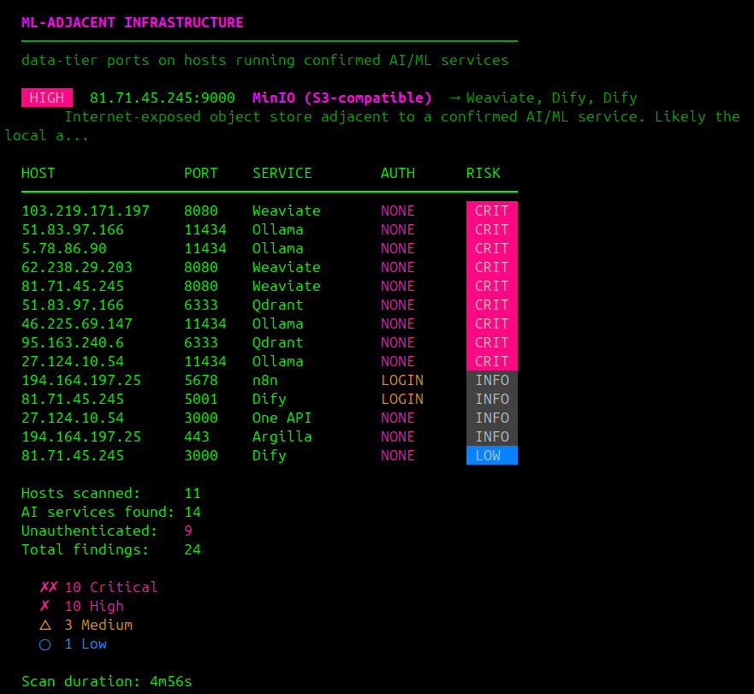Click the SERVICE column header
This screenshot has height=694, width=754.
pyautogui.click(x=282, y=173)
